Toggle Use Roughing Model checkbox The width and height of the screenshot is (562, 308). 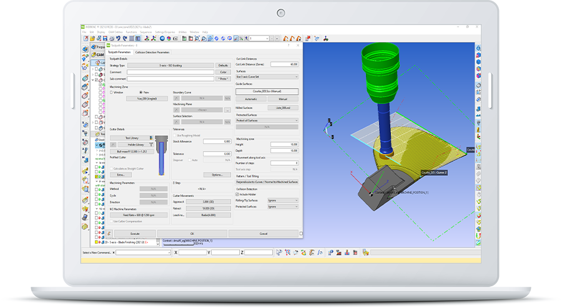(175, 135)
